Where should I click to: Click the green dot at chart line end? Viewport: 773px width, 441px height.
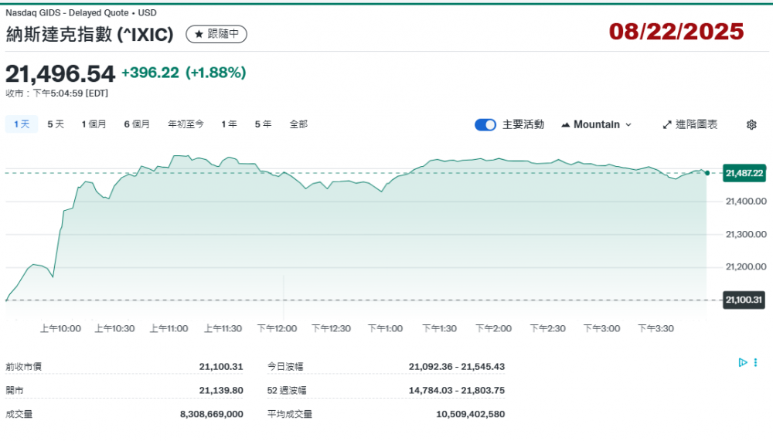pyautogui.click(x=707, y=173)
